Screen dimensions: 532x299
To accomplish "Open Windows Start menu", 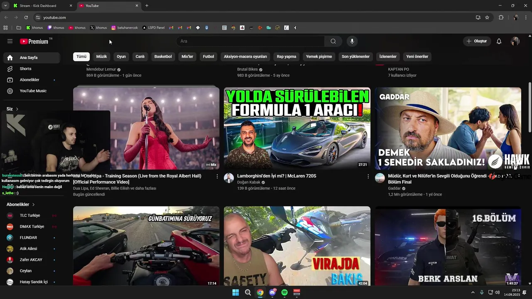I will 236,292.
